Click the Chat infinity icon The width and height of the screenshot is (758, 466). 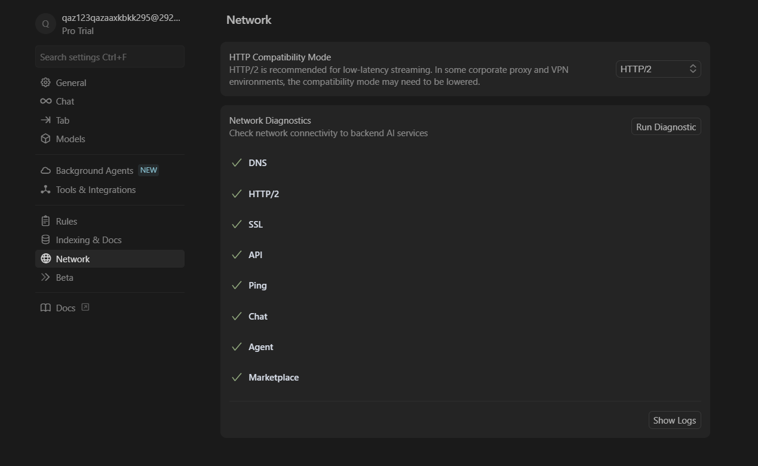click(x=45, y=101)
